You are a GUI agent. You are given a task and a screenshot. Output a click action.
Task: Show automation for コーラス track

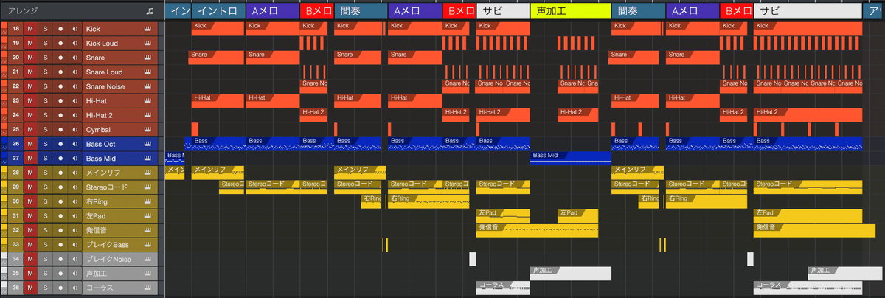[x=4, y=291]
